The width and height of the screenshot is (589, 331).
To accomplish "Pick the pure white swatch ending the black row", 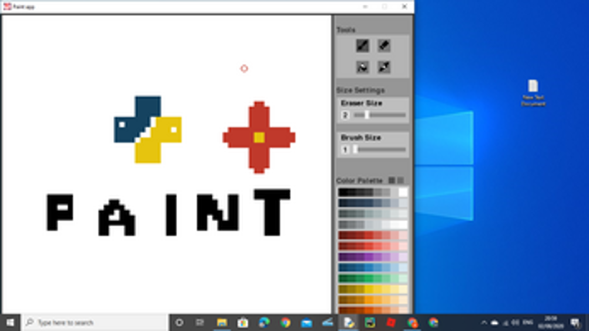I will [403, 192].
